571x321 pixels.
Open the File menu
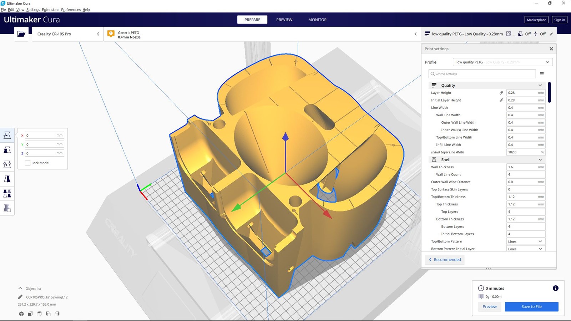(3, 10)
